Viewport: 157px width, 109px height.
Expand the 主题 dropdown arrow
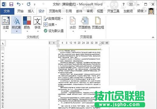pyautogui.click(x=6, y=31)
